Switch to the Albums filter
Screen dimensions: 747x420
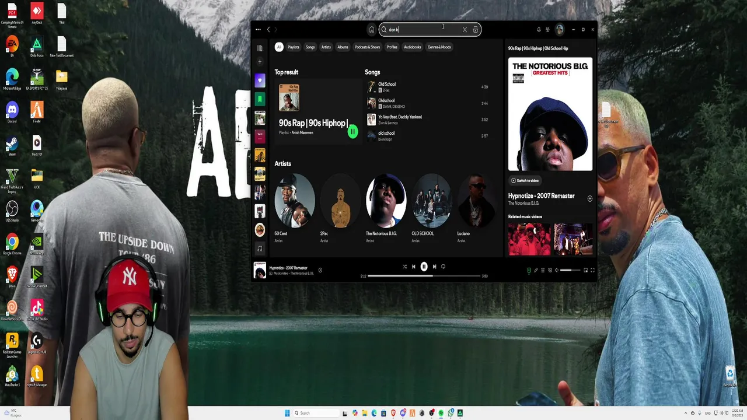[343, 47]
